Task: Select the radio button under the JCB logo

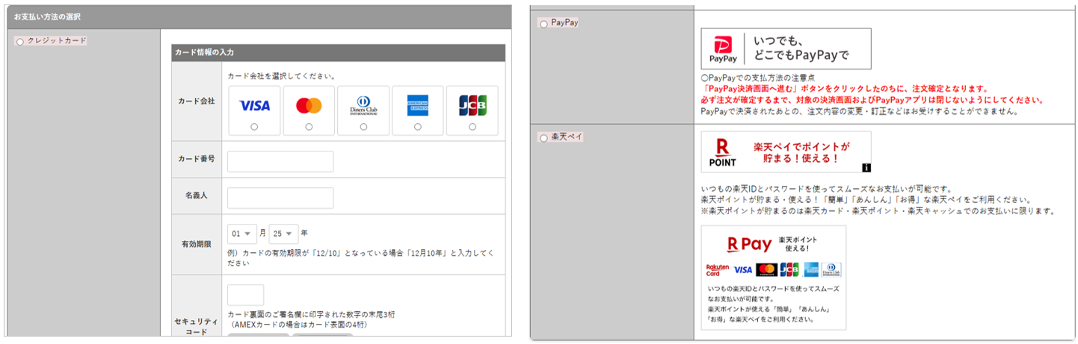Action: coord(472,127)
